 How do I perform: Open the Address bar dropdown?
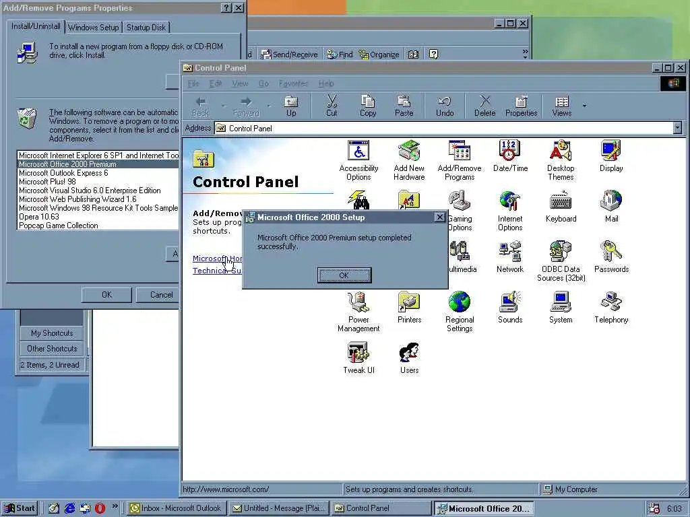coord(677,128)
